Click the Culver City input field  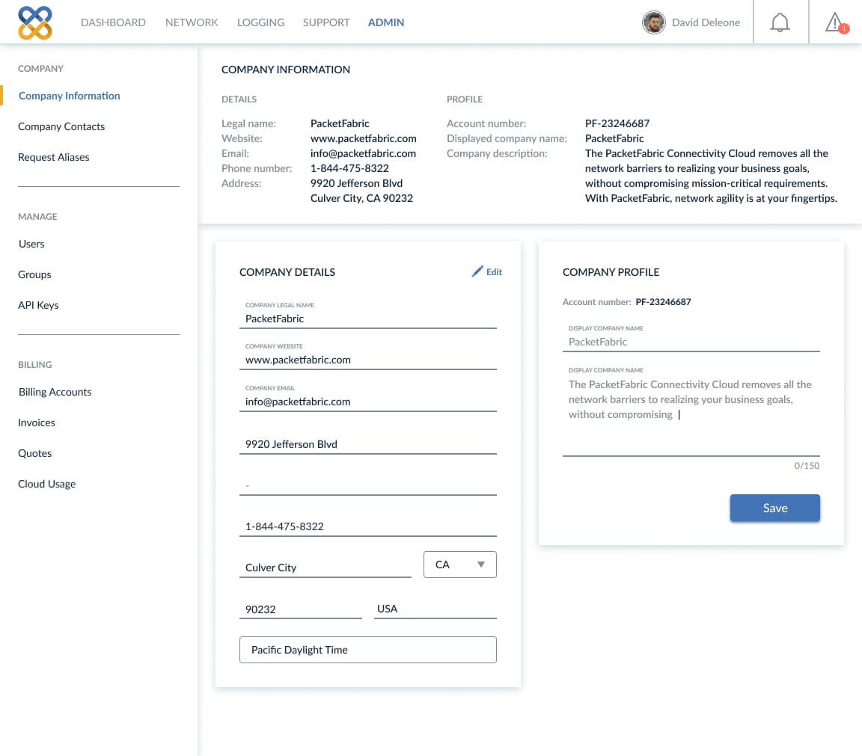(325, 568)
